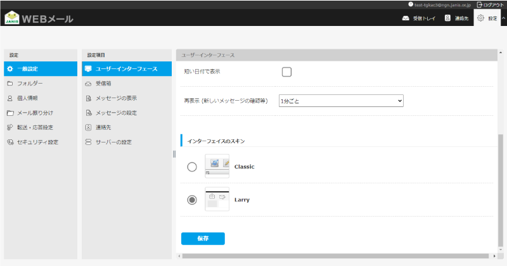Open the contacts icon in header
This screenshot has height=266, width=507.
[x=448, y=18]
